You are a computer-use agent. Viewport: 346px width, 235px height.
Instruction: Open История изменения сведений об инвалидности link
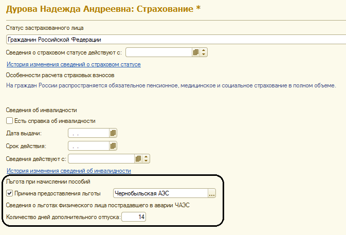point(69,171)
